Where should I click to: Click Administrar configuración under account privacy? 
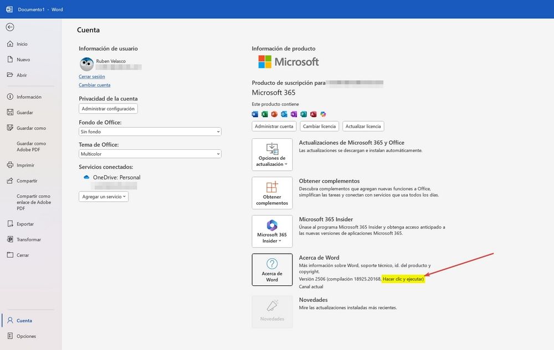tap(108, 108)
